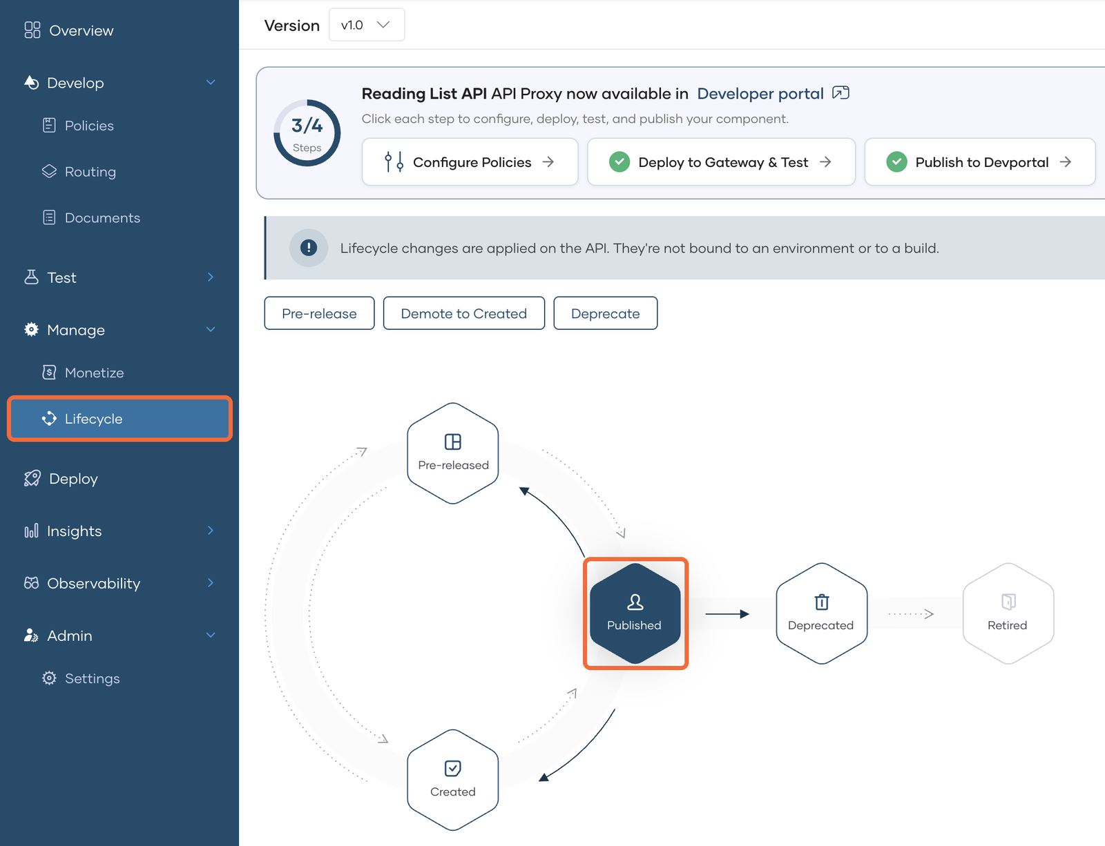This screenshot has height=846, width=1105.
Task: Collapse the Manage section chevron
Action: 211,330
